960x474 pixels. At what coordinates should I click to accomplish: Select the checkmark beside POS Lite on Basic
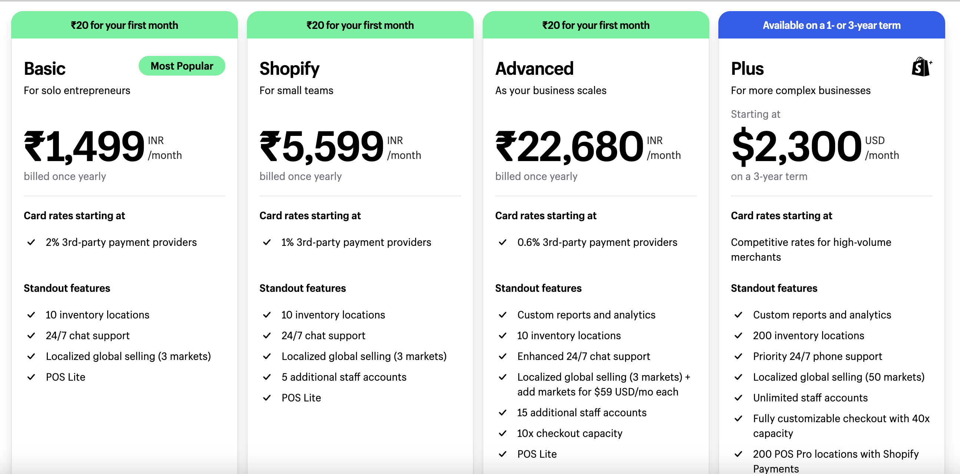(31, 377)
